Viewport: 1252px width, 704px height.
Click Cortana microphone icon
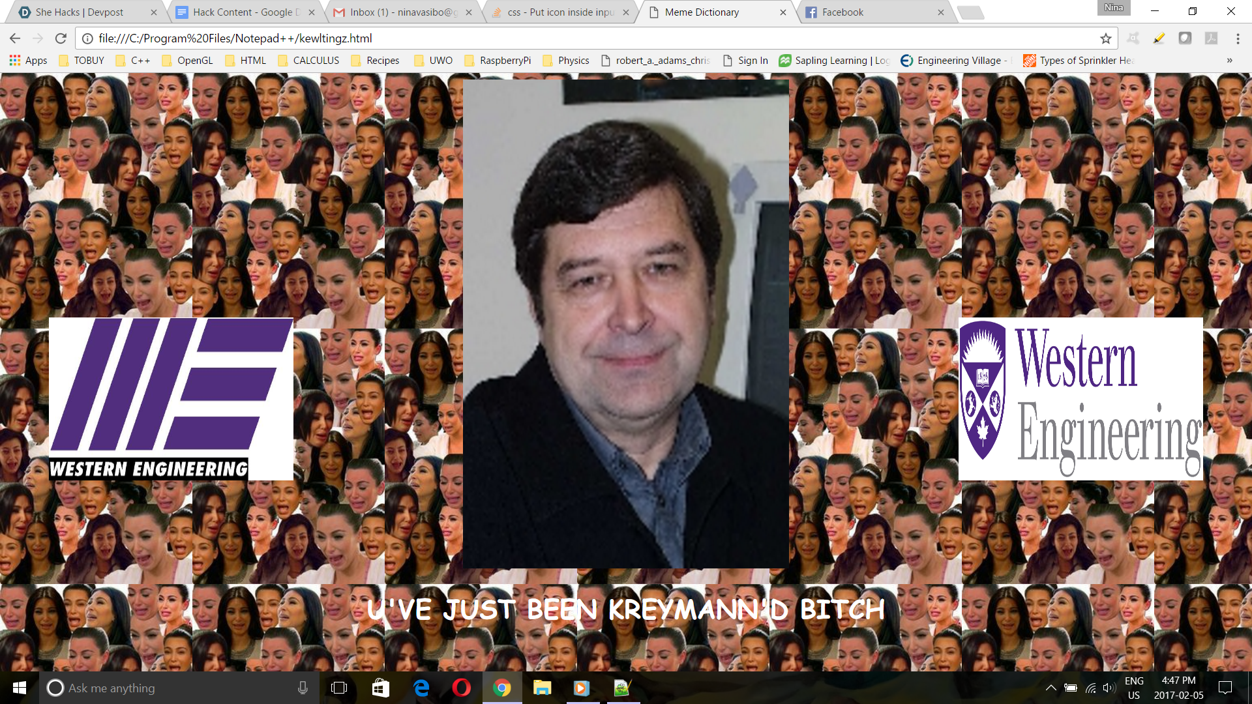click(x=303, y=688)
